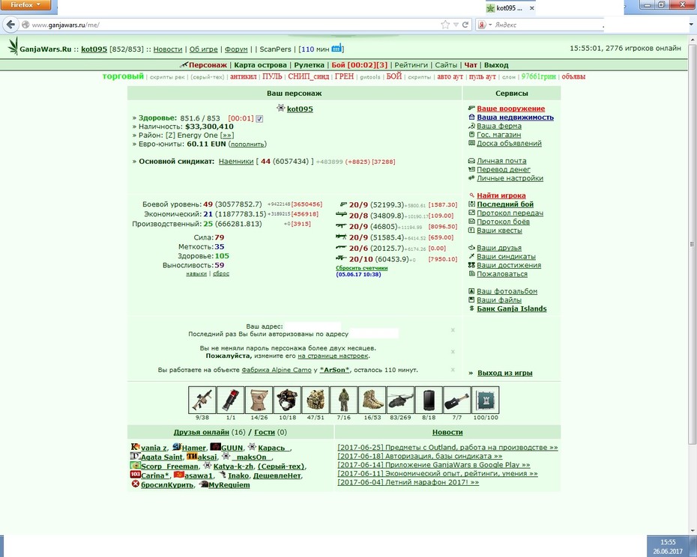697x557 pixels.
Task: Click the calendar icon next to 110 мин
Action: point(337,48)
